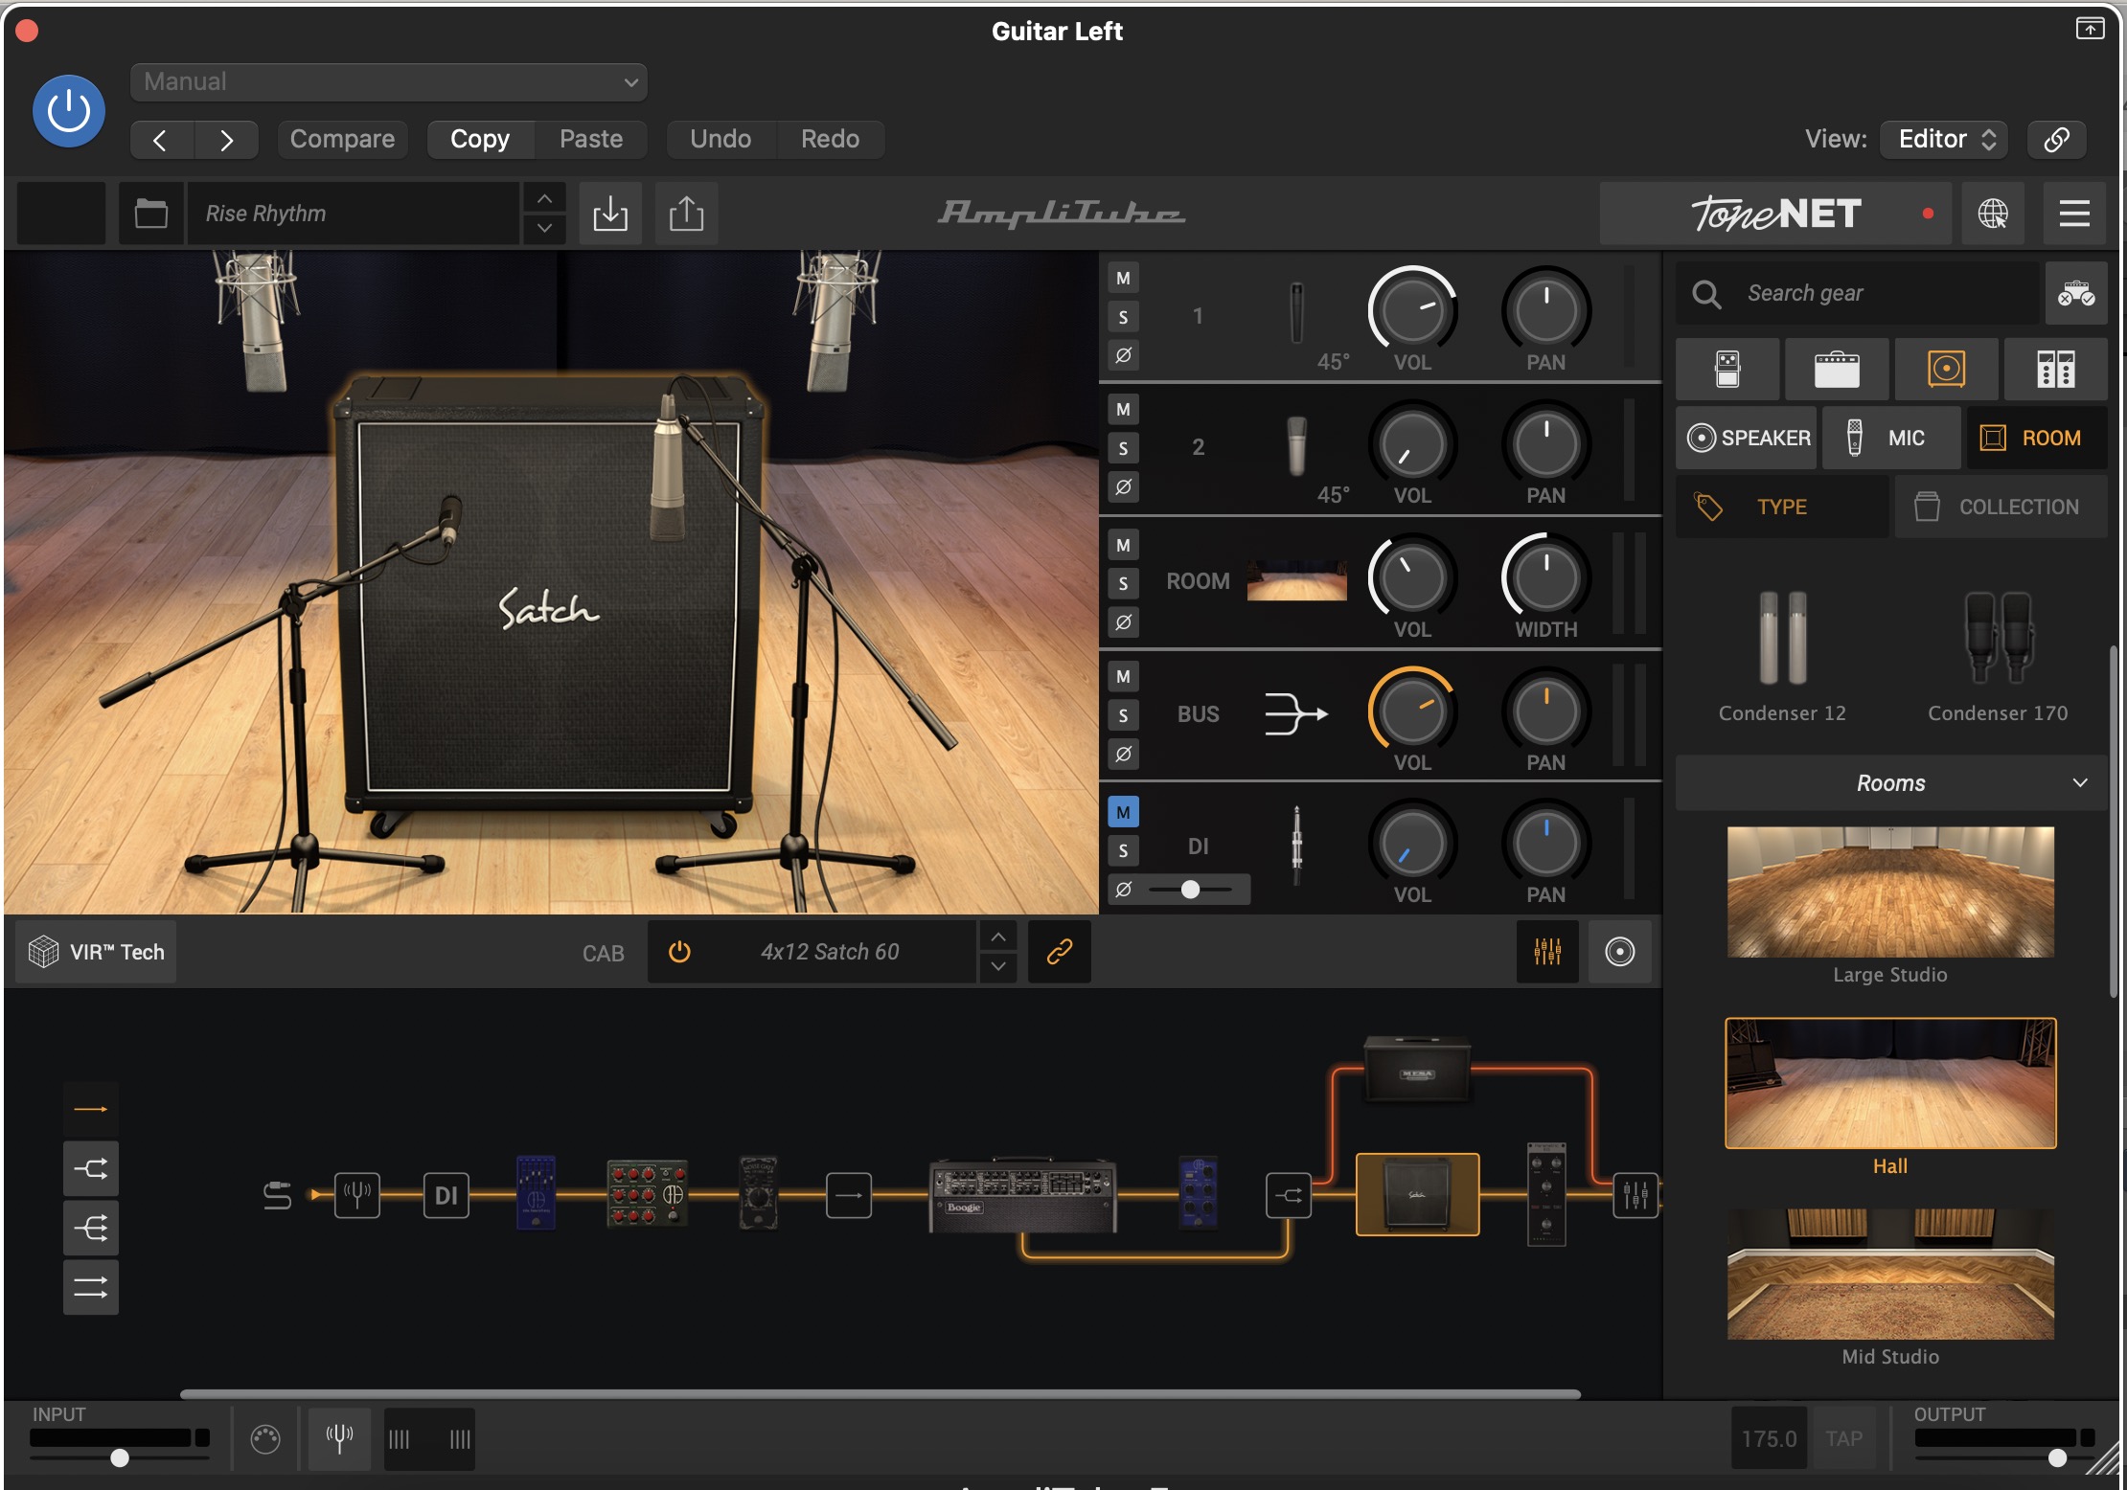Viewport: 2127px width, 1490px height.
Task: Step preset up next to Rise Rhythm
Action: [544, 198]
